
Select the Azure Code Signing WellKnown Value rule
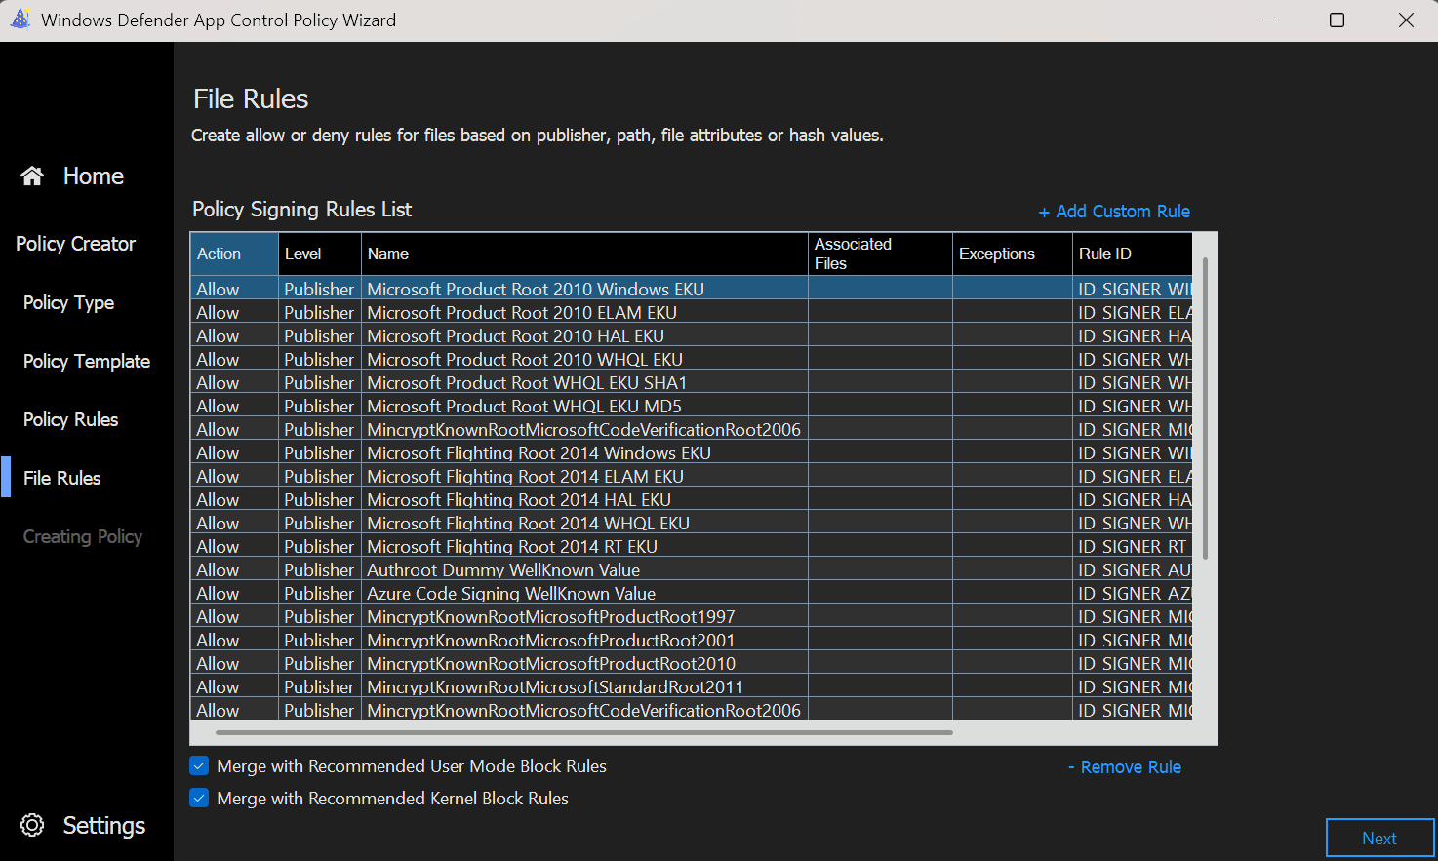[511, 594]
